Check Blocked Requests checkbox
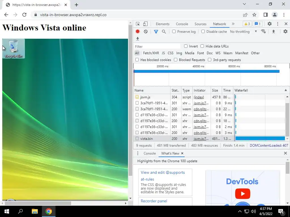290x217 pixels. coord(176,60)
